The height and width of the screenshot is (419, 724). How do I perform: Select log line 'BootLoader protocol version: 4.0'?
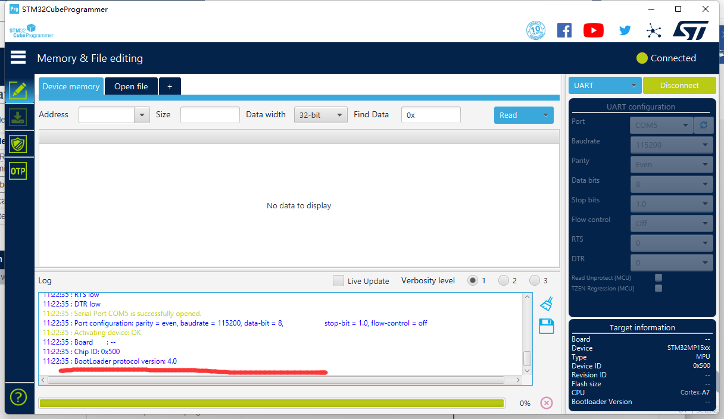110,361
